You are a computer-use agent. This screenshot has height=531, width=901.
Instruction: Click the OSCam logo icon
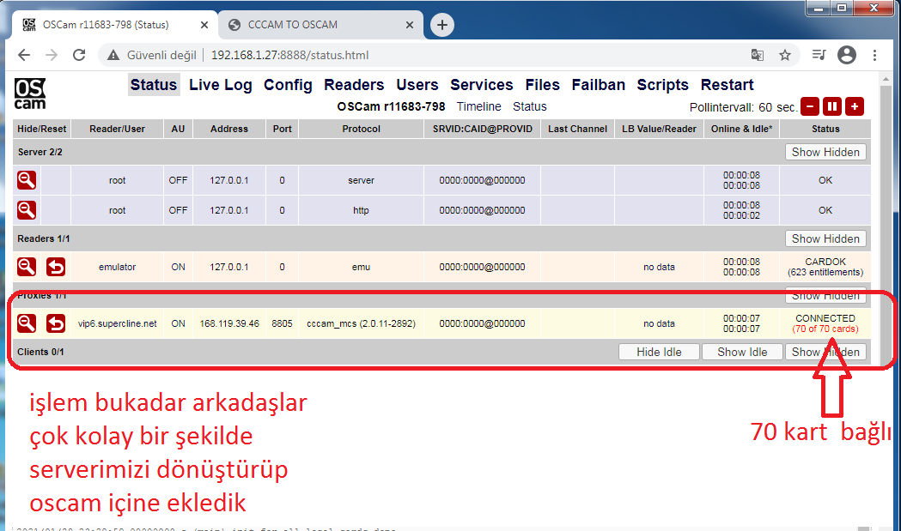pos(30,94)
